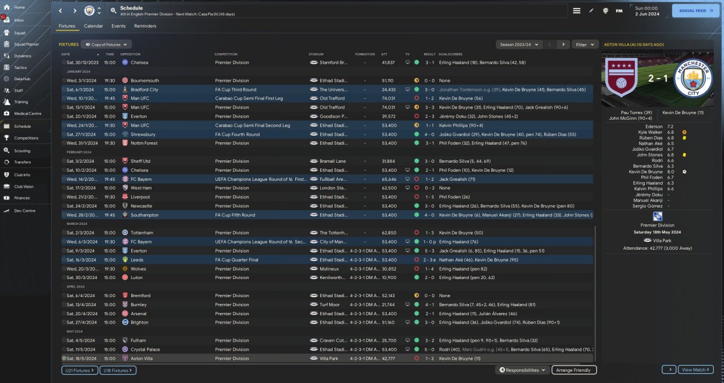The height and width of the screenshot is (383, 724).
Task: Open Squad Planner in the sidebar
Action: [25, 44]
